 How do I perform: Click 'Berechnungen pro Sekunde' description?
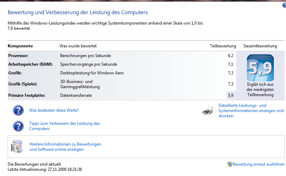86,56
